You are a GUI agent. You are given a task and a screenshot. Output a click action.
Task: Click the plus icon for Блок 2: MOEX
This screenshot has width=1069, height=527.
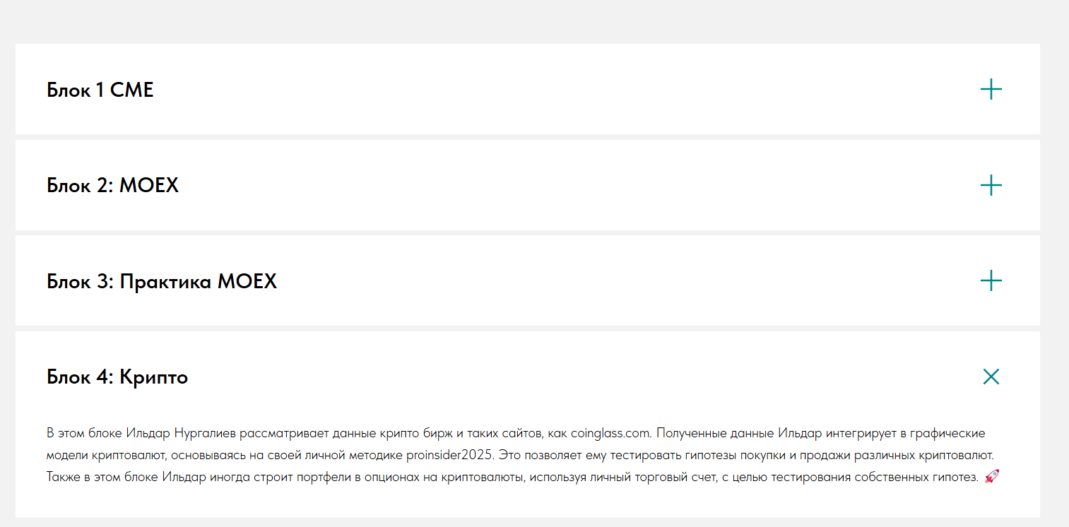(x=991, y=186)
